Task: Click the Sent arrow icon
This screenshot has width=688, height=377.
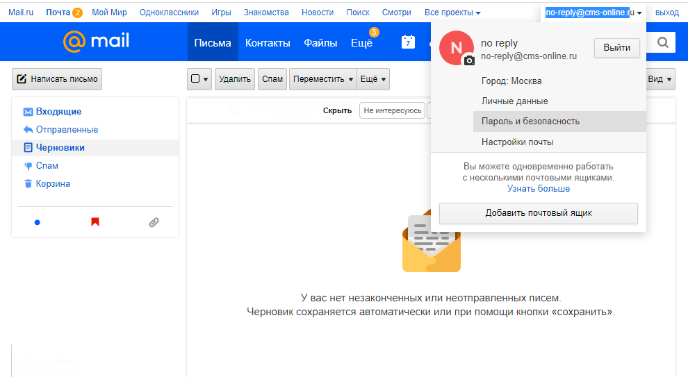Action: 28,129
